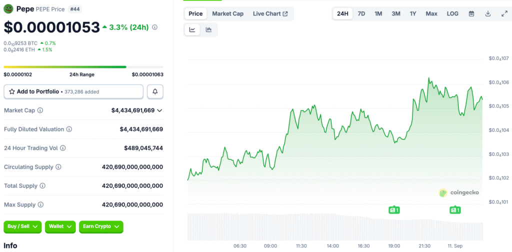Click the $0.0000102 range low value

(17, 74)
